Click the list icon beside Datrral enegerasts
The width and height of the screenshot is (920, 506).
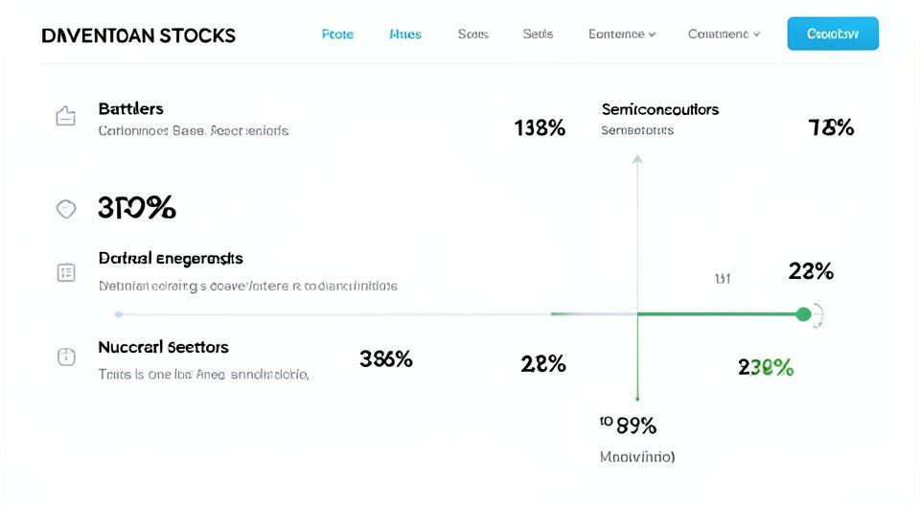66,272
